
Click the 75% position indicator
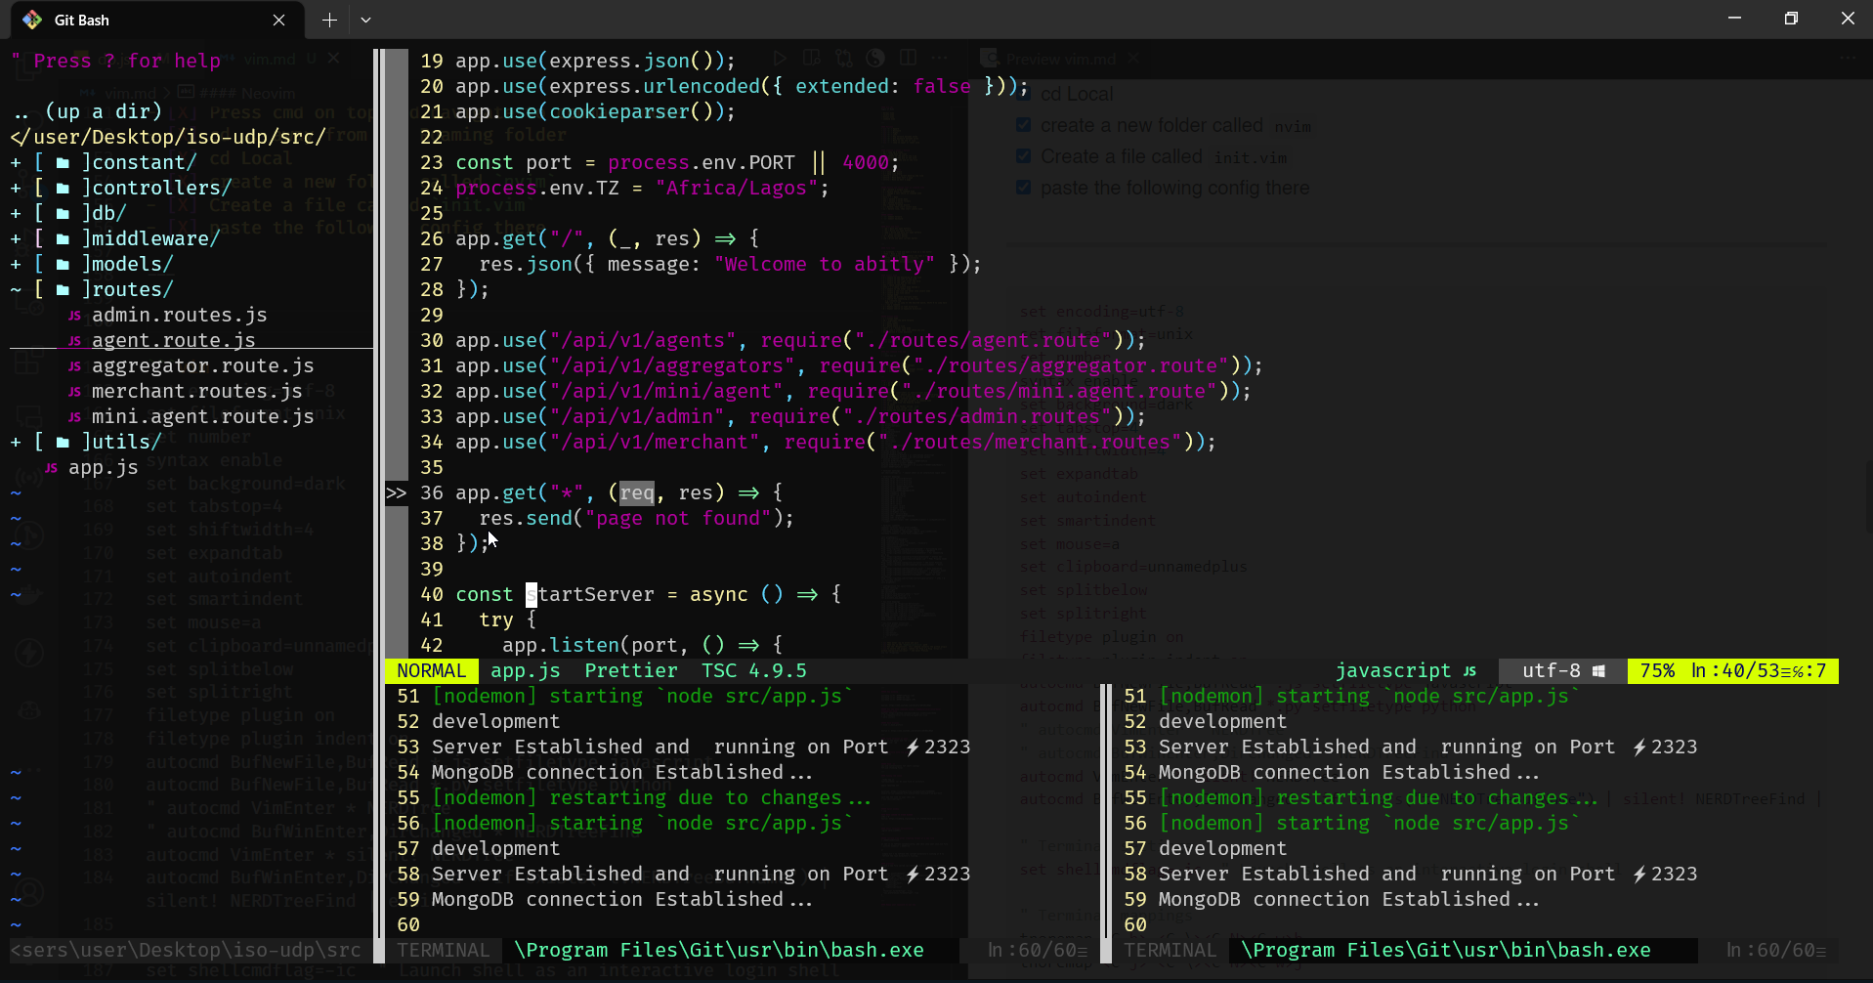point(1657,671)
